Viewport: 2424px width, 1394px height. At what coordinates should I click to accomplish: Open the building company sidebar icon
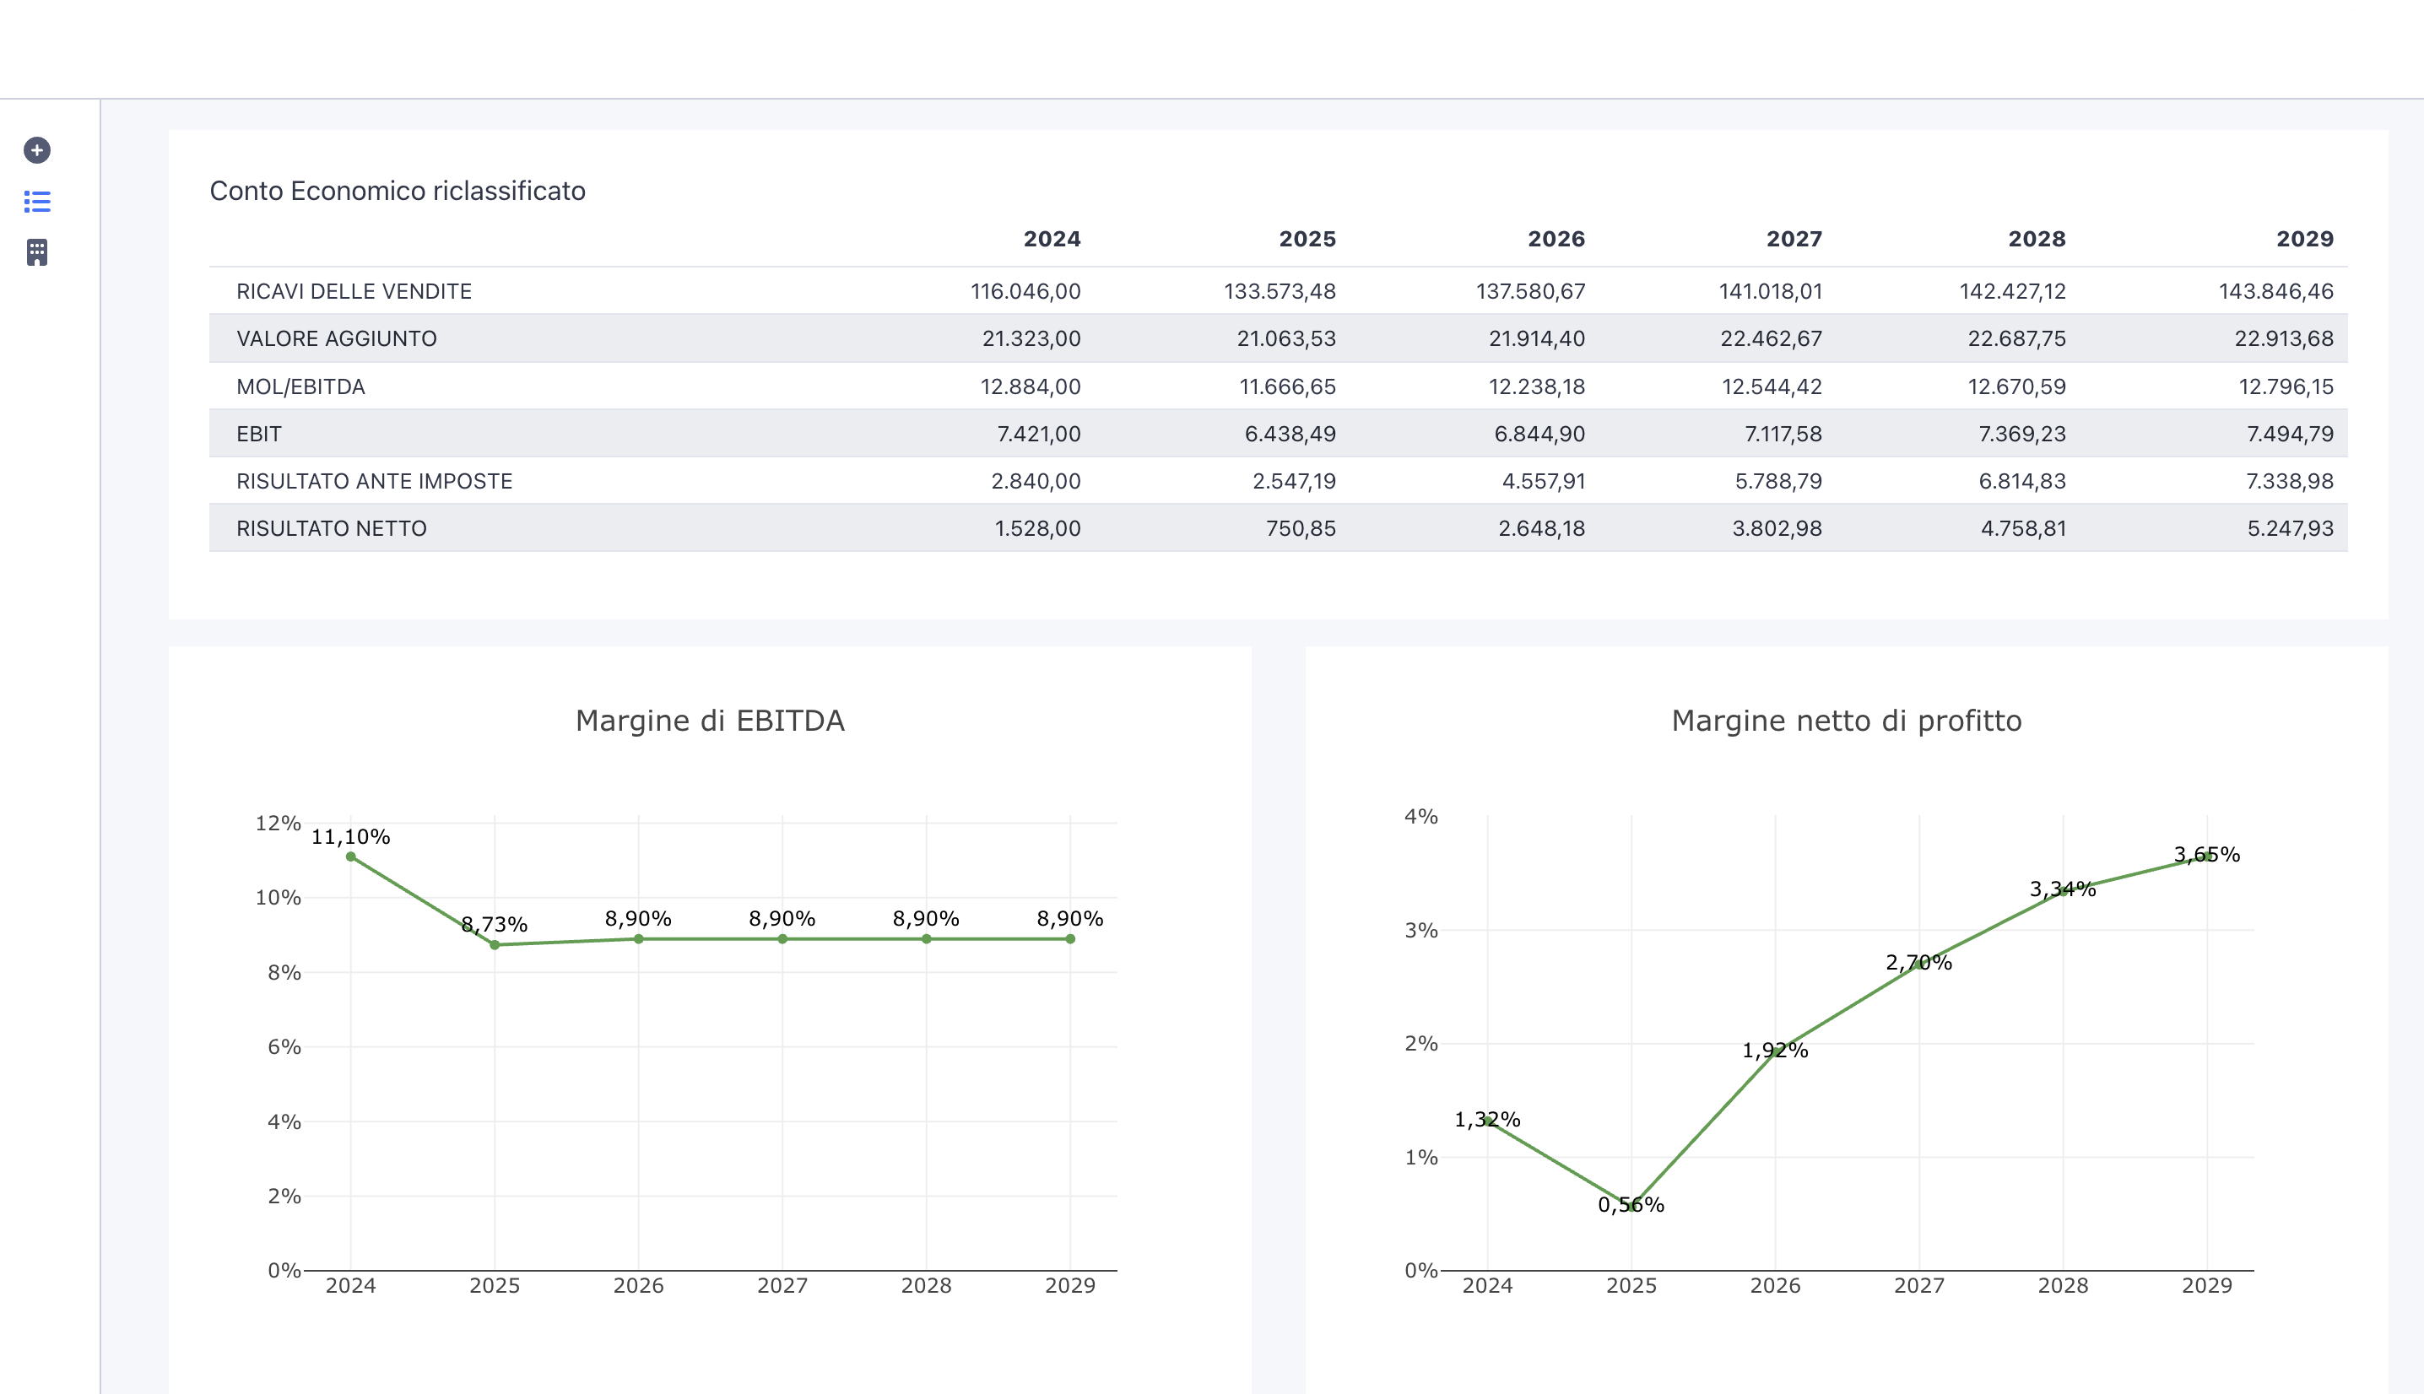[x=37, y=251]
